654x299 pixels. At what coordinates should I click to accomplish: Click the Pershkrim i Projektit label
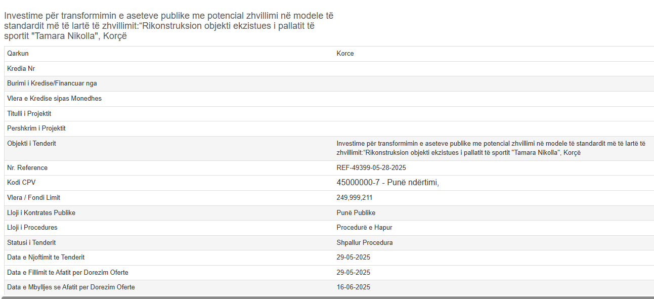(x=36, y=129)
